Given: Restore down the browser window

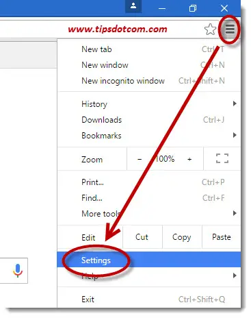Looking at the screenshot, I should coord(193,8).
